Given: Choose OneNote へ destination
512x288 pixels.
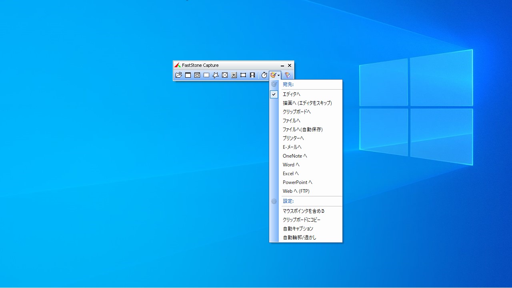Looking at the screenshot, I should pos(306,156).
